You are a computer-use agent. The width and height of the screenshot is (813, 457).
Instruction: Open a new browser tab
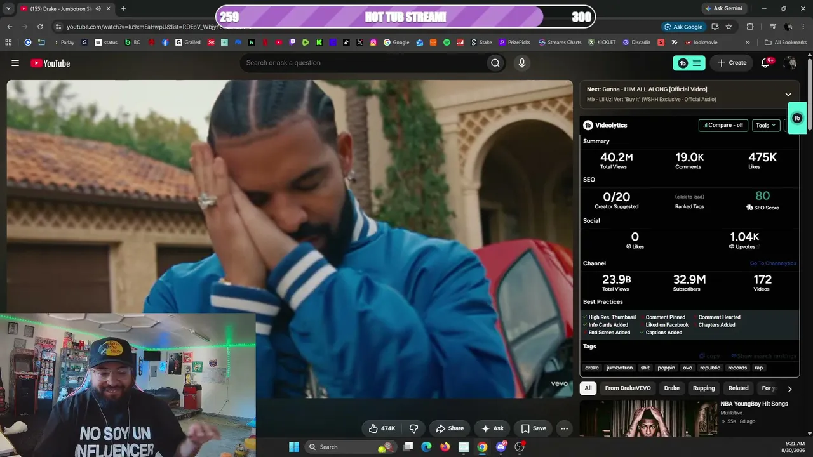tap(123, 8)
